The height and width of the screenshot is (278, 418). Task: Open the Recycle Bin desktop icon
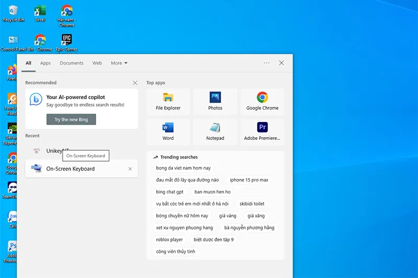point(13,14)
